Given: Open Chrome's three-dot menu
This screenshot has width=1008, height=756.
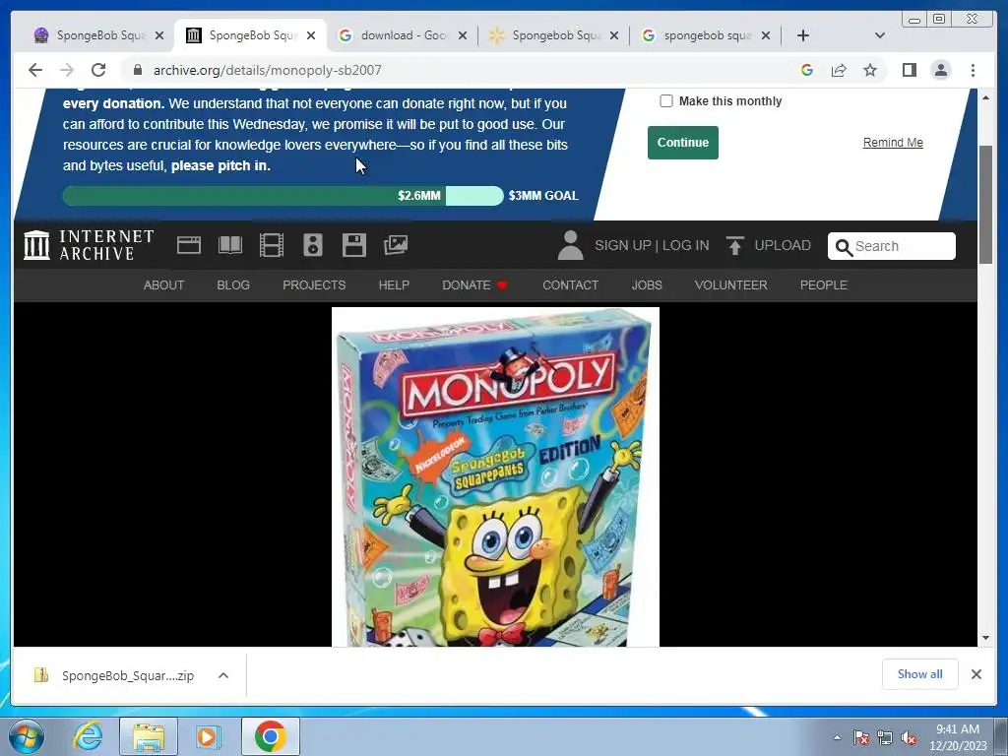Looking at the screenshot, I should pyautogui.click(x=973, y=70).
